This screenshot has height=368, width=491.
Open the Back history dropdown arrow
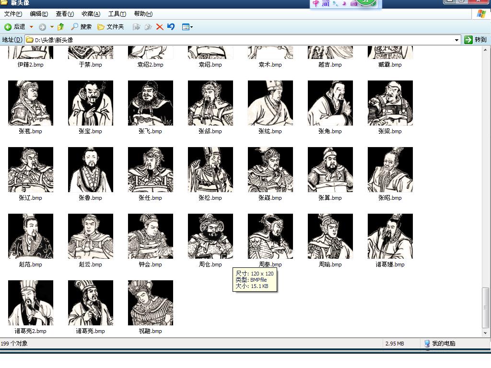[x=31, y=27]
